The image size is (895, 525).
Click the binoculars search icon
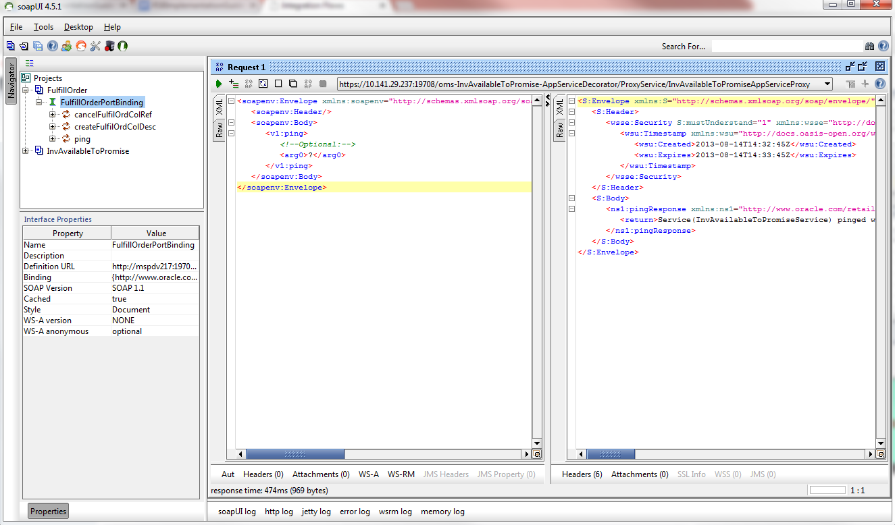(869, 47)
